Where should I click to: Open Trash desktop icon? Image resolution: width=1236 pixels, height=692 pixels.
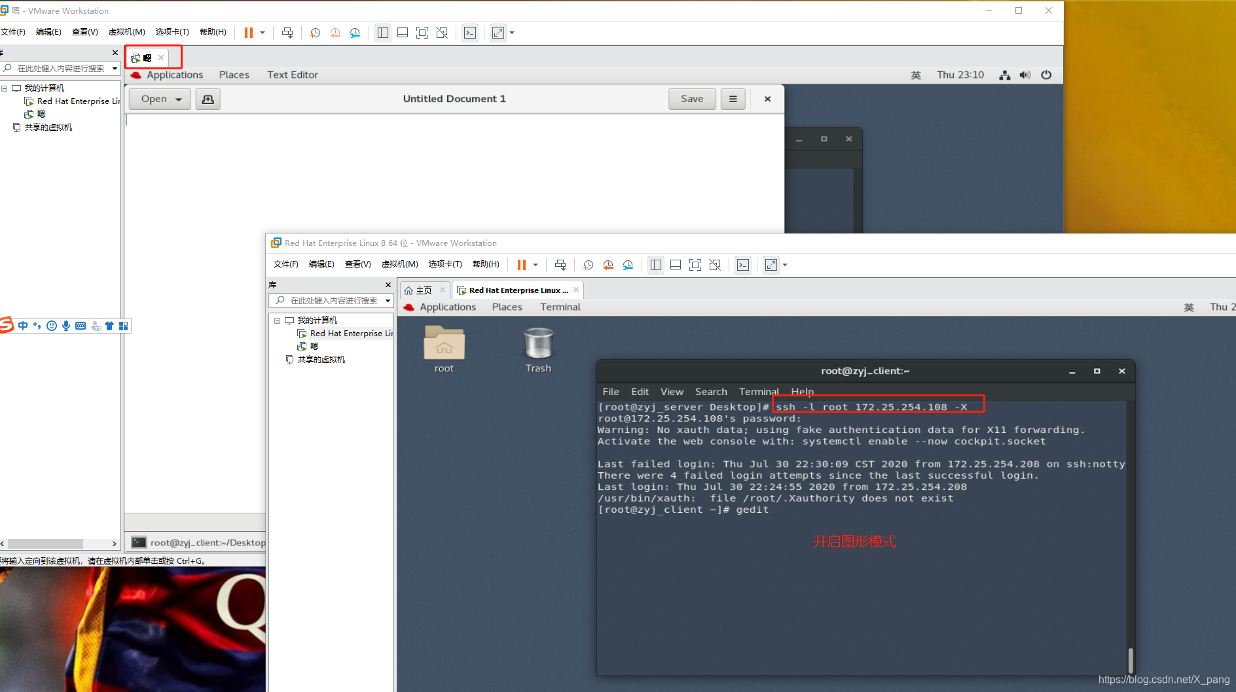[x=538, y=349]
